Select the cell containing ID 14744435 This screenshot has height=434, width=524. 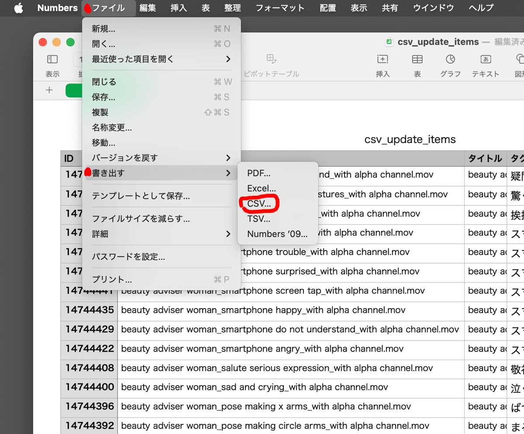pyautogui.click(x=89, y=310)
